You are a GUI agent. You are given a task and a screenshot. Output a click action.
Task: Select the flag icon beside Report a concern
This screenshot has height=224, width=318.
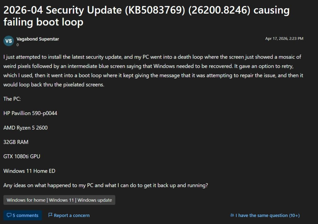point(50,215)
